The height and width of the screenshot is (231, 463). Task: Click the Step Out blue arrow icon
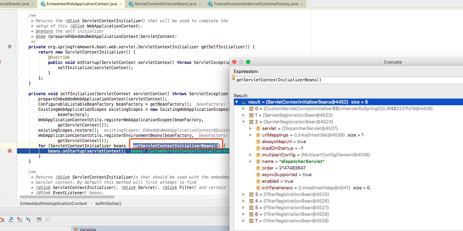[x=11, y=219]
